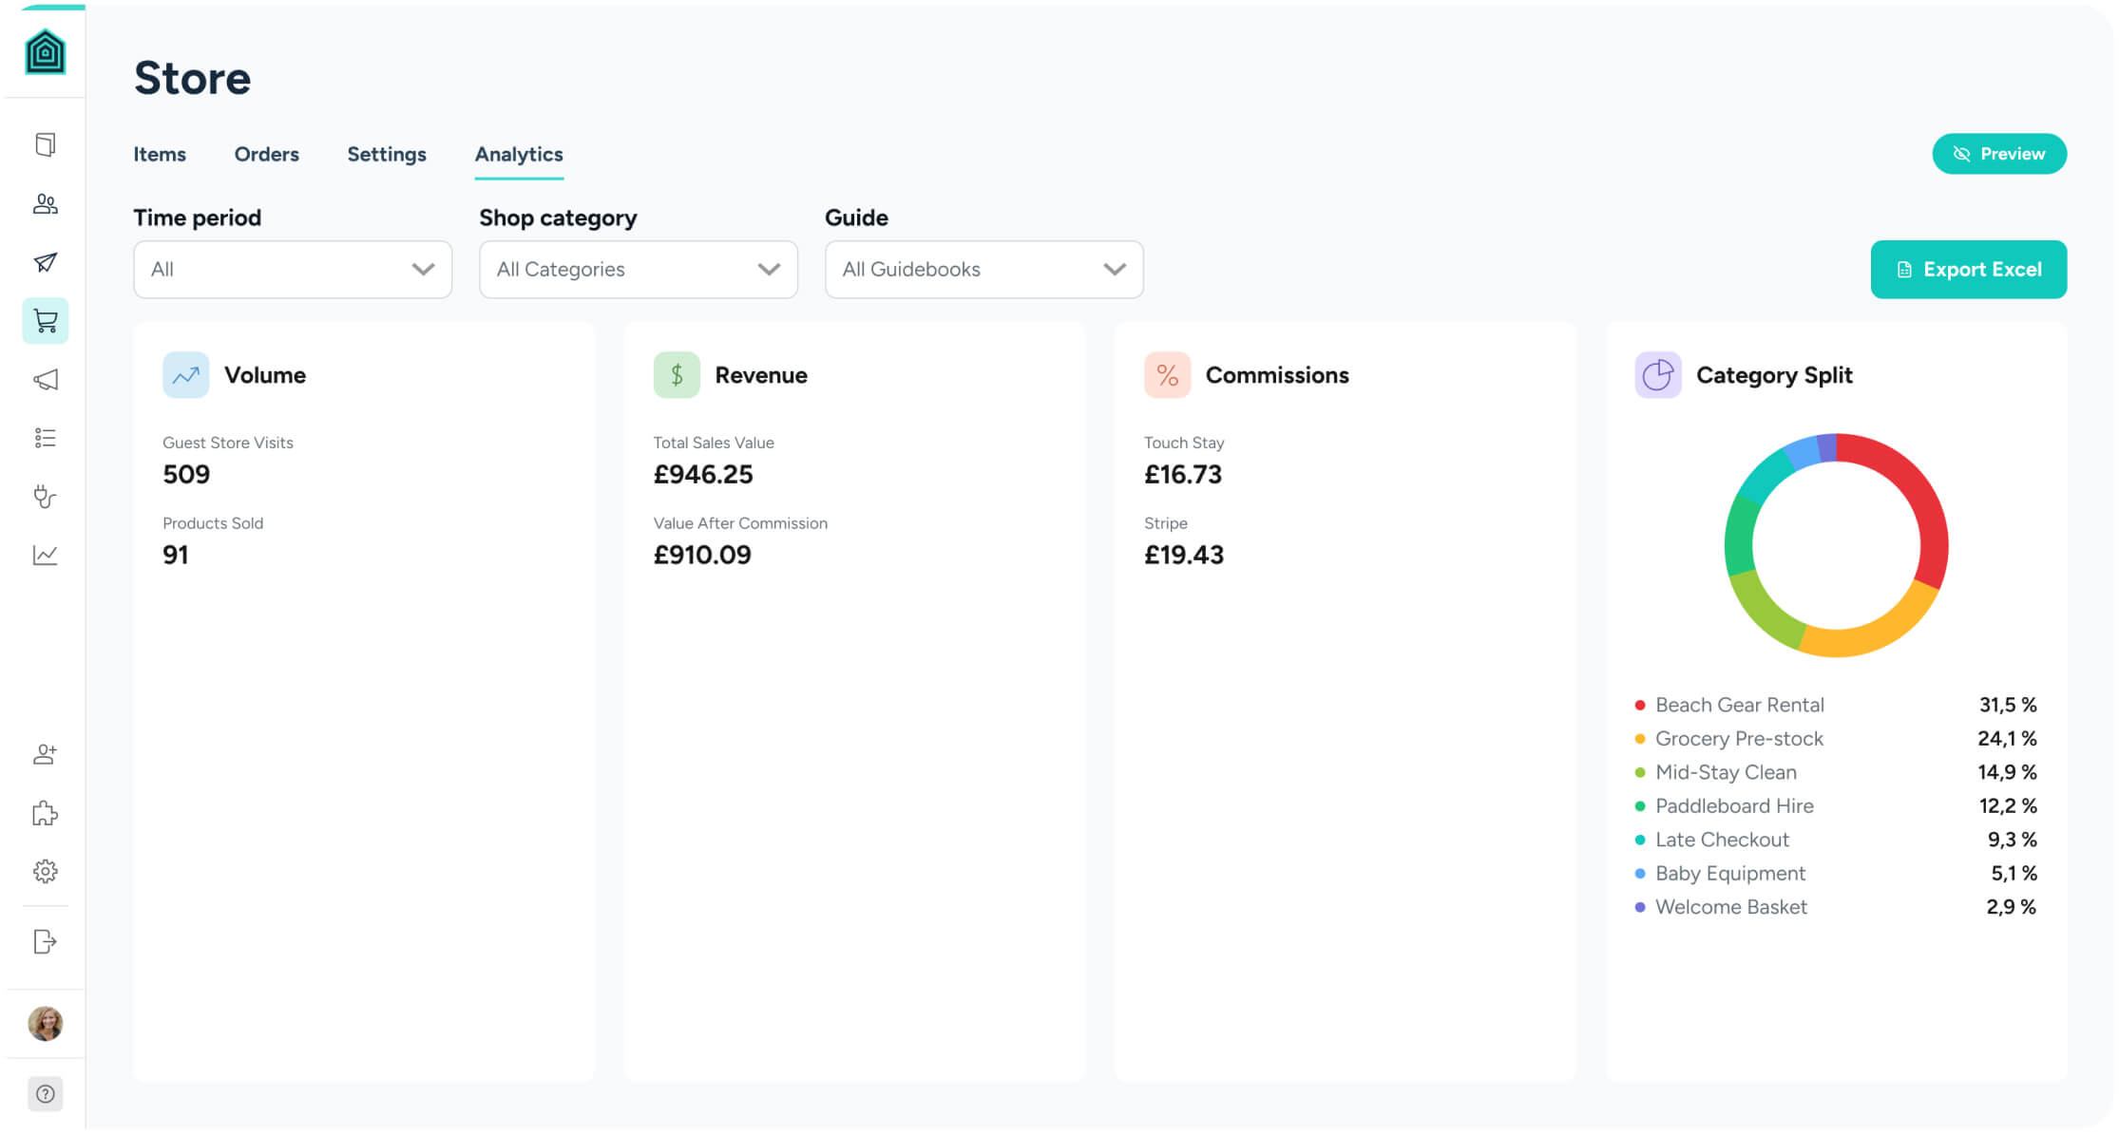
Task: Click the Beach Gear Rental legend entry
Action: [x=1836, y=705]
